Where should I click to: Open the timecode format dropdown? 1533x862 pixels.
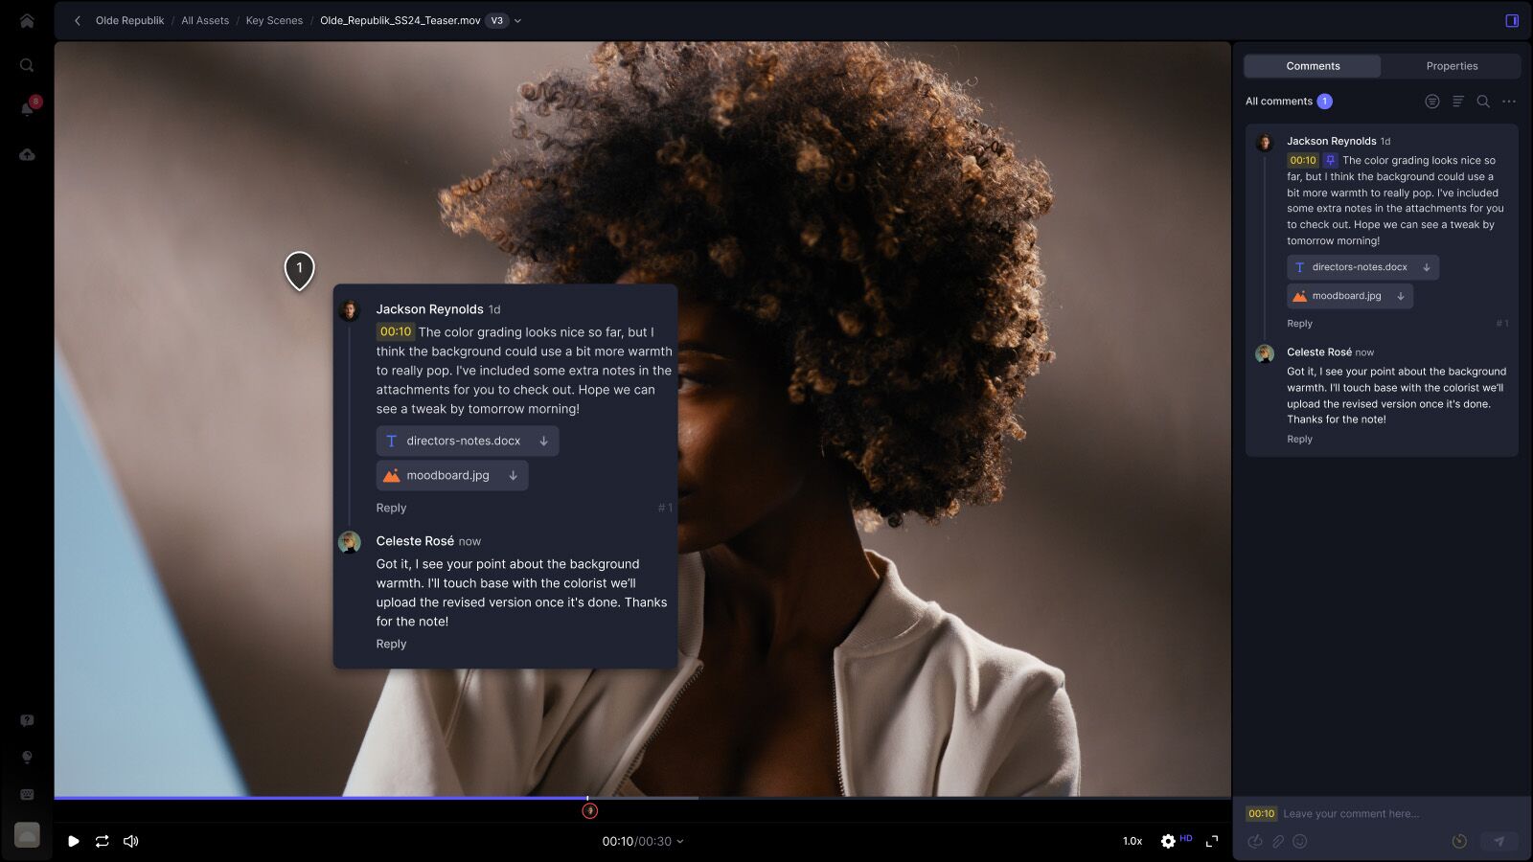tap(680, 842)
